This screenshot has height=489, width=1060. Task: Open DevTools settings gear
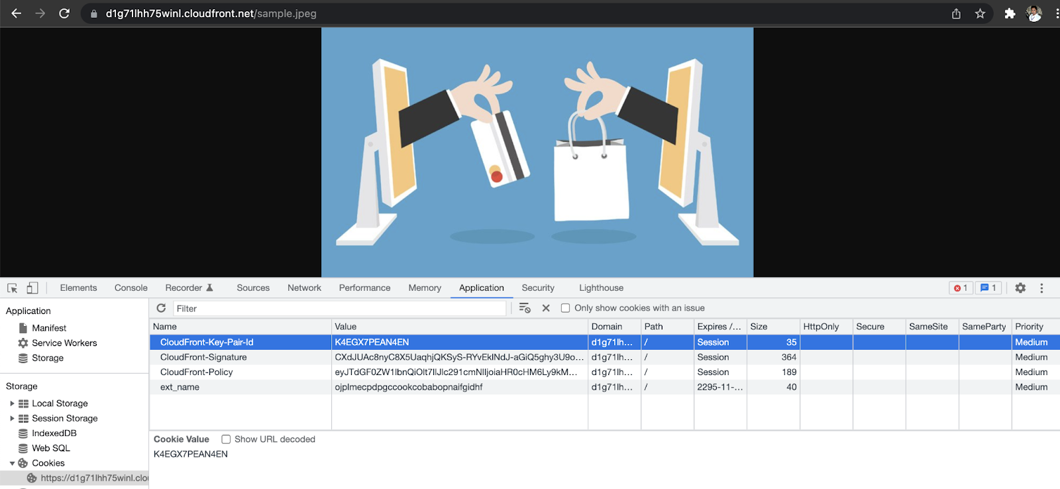pos(1020,288)
